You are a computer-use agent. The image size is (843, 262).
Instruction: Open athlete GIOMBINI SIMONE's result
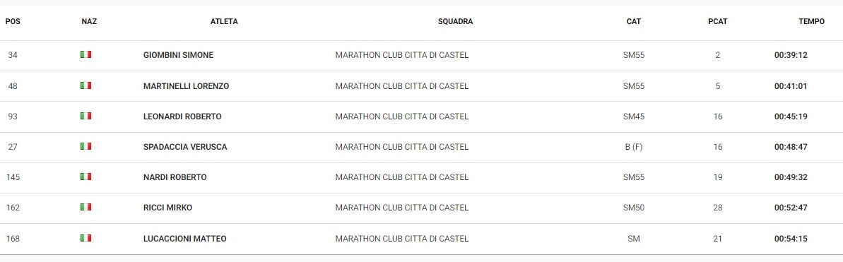[x=179, y=55]
